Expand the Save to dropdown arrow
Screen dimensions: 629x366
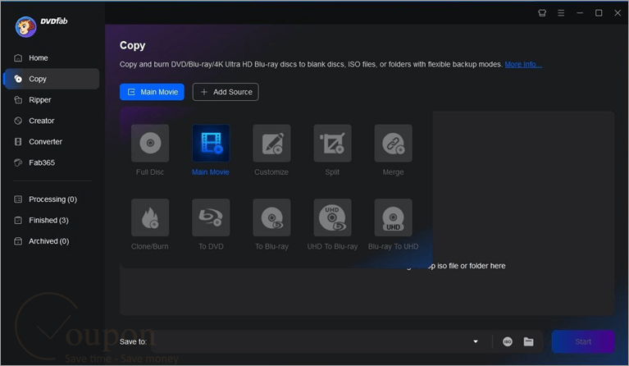(476, 341)
